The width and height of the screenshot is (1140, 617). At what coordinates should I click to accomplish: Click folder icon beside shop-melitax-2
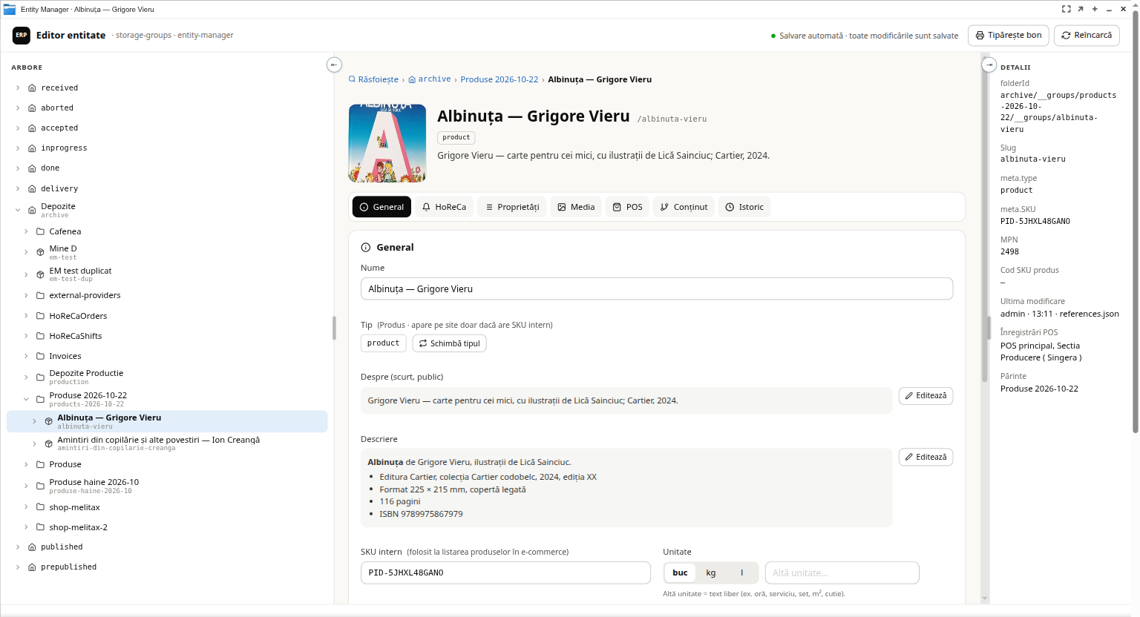(40, 527)
